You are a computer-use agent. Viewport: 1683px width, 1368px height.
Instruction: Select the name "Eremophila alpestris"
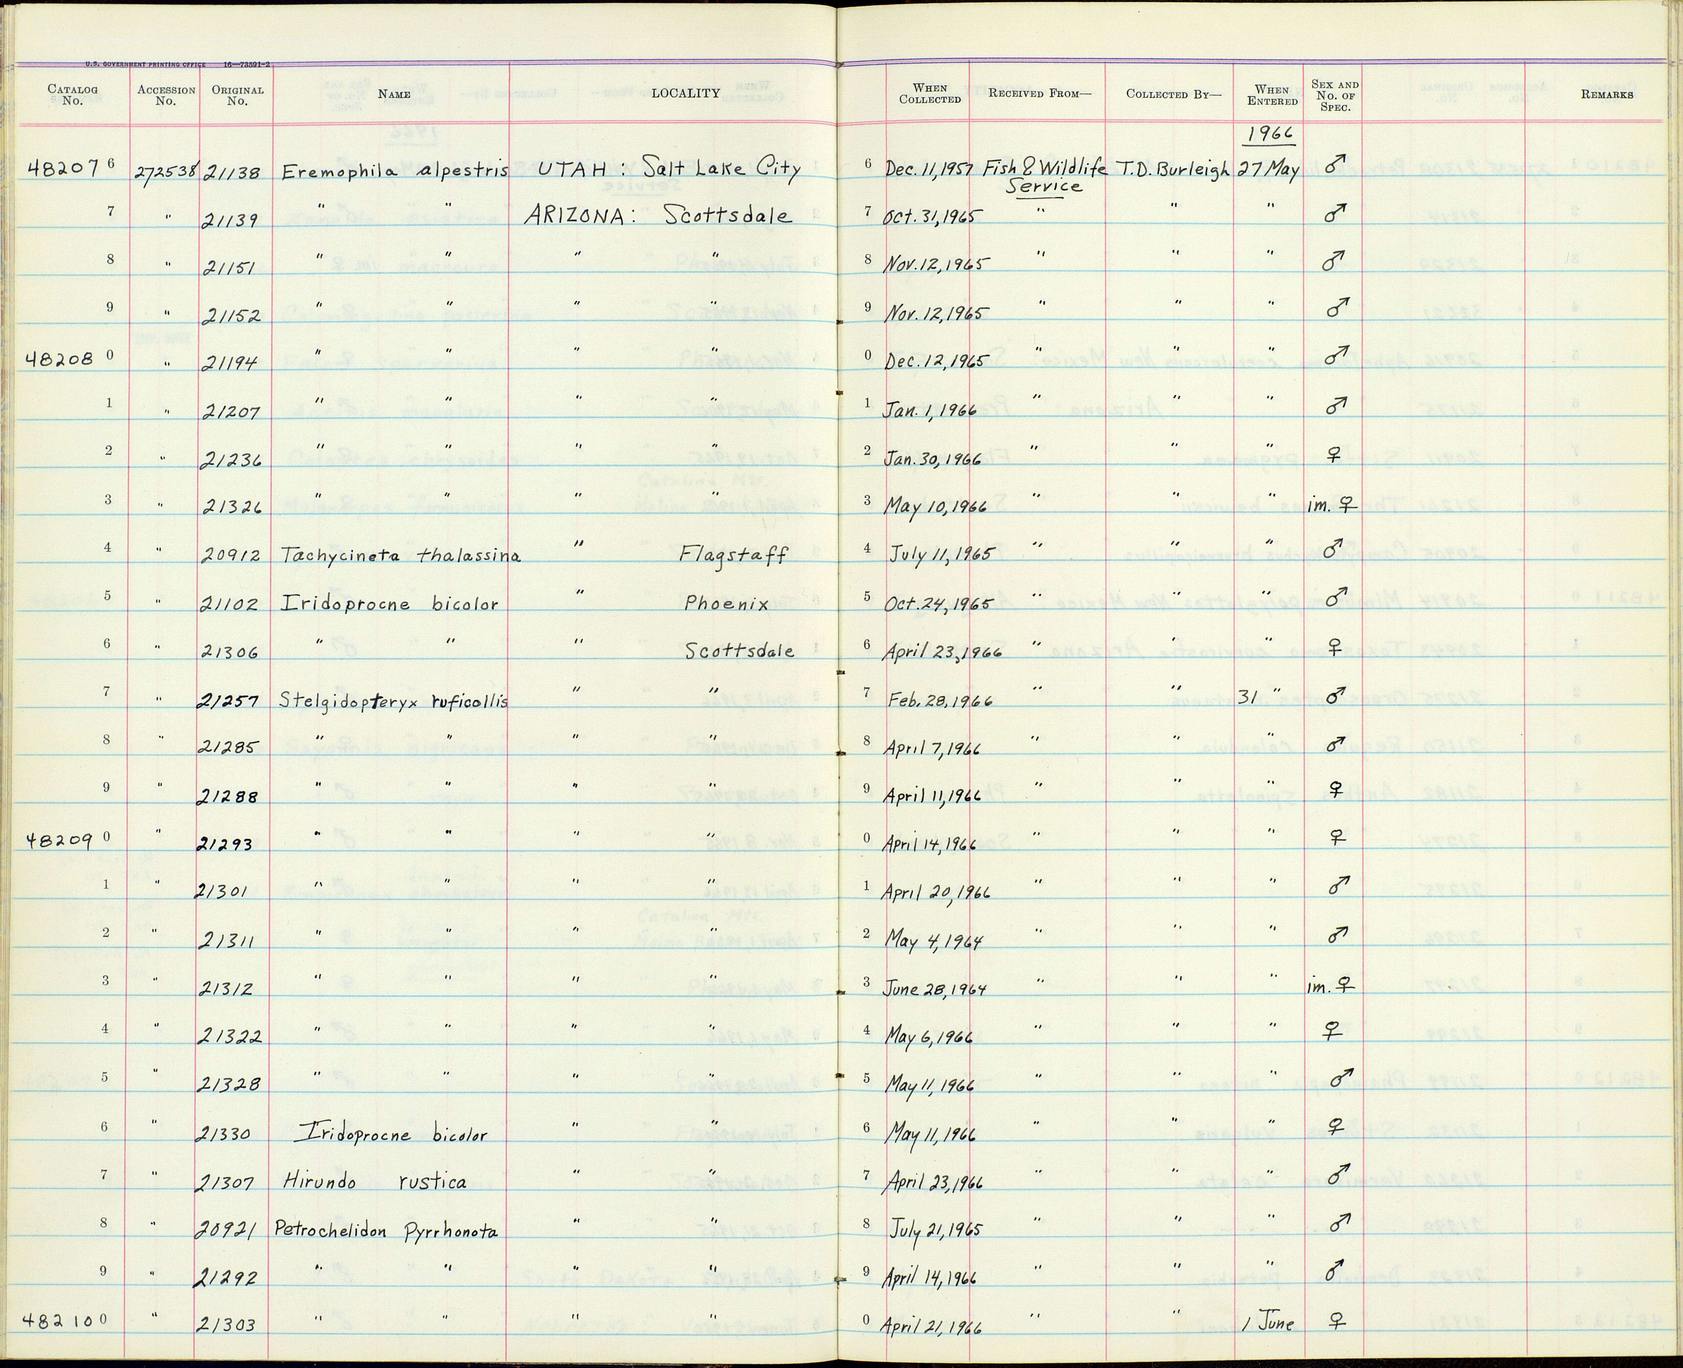[x=395, y=171]
